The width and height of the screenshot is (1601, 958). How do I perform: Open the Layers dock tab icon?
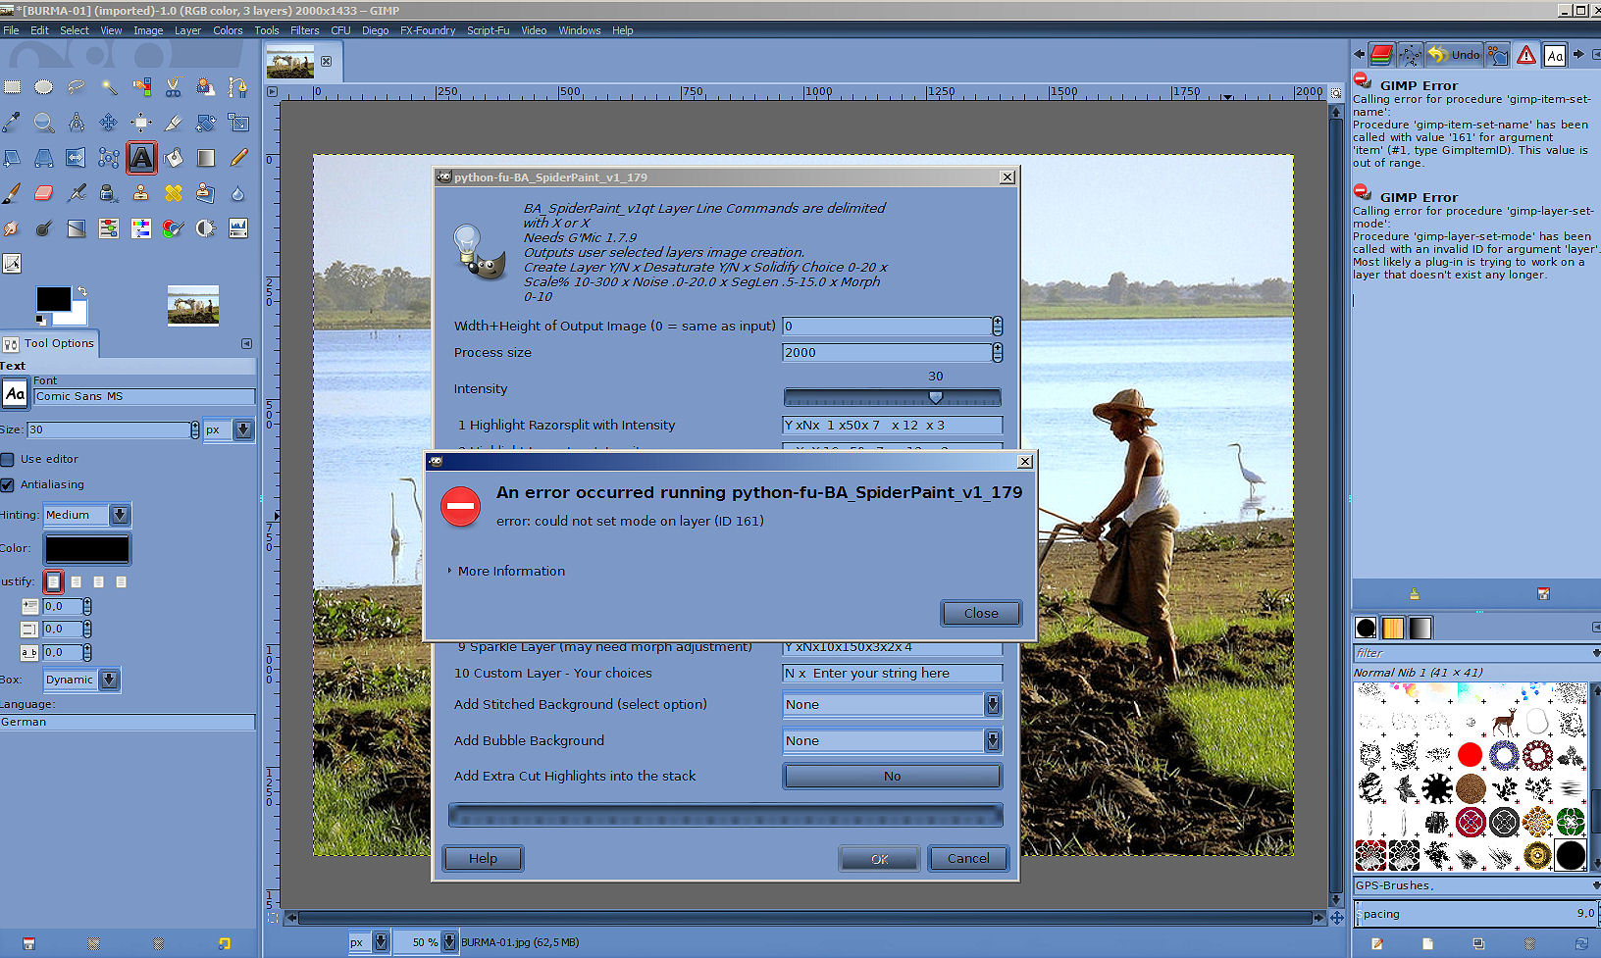[1381, 55]
